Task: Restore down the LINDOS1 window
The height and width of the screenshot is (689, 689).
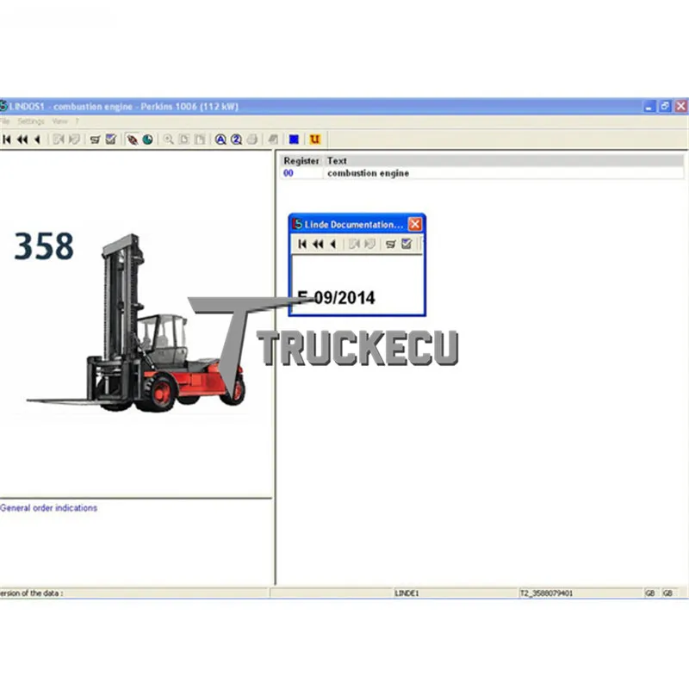Action: tap(665, 106)
